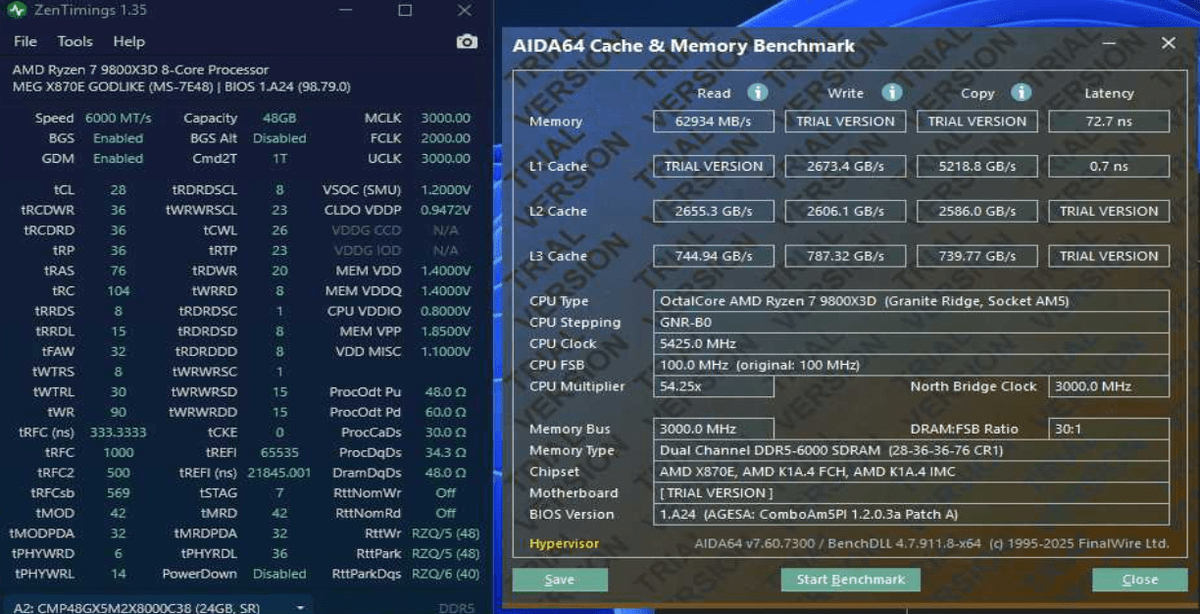Image resolution: width=1200 pixels, height=614 pixels.
Task: Click the L1 Cache Latency 0.7 ns field
Action: pos(1109,166)
